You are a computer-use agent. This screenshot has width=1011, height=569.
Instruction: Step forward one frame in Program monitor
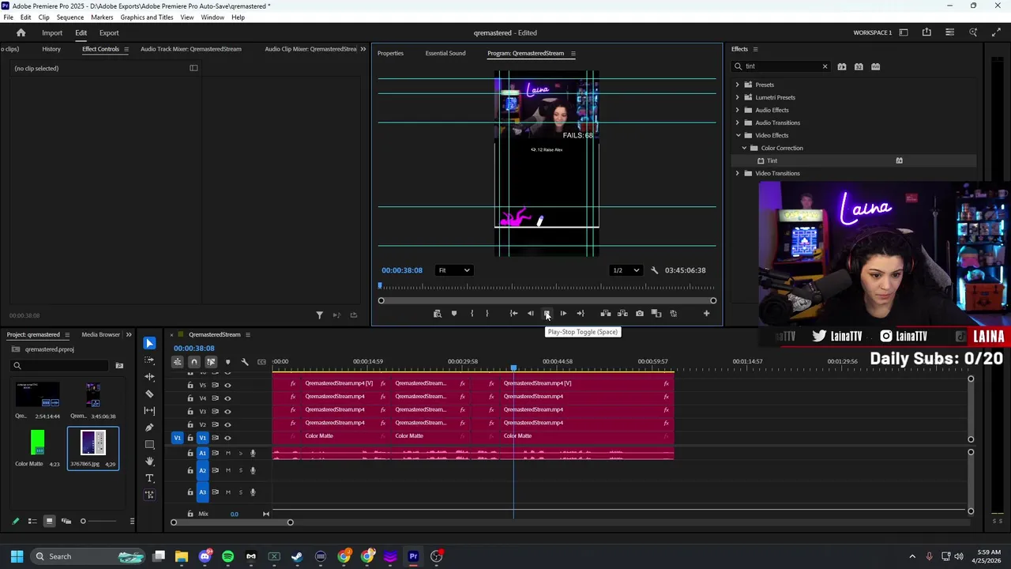click(563, 314)
